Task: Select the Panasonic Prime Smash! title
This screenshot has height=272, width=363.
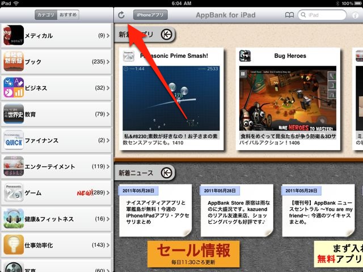Action: point(174,56)
